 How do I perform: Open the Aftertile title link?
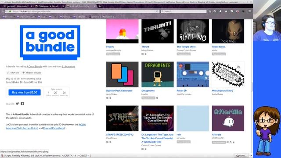[216, 135]
